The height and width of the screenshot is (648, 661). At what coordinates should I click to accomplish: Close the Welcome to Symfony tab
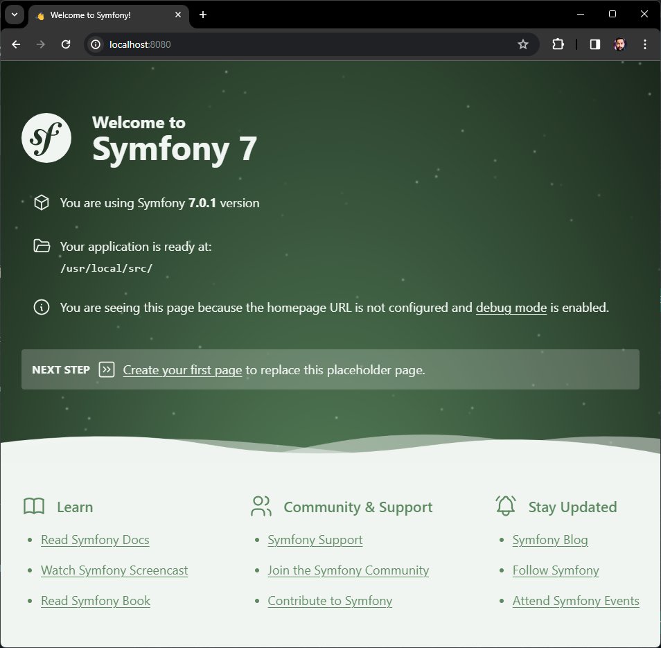tap(178, 15)
